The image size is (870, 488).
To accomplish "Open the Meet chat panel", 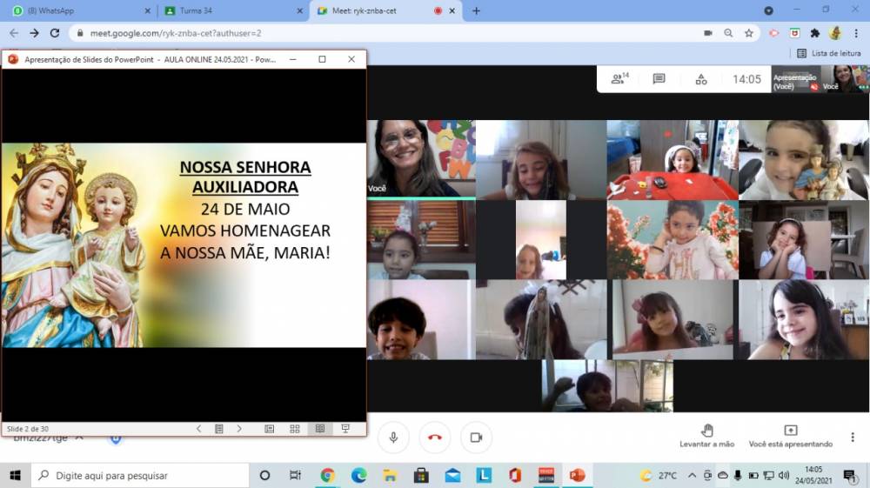I will (x=659, y=79).
